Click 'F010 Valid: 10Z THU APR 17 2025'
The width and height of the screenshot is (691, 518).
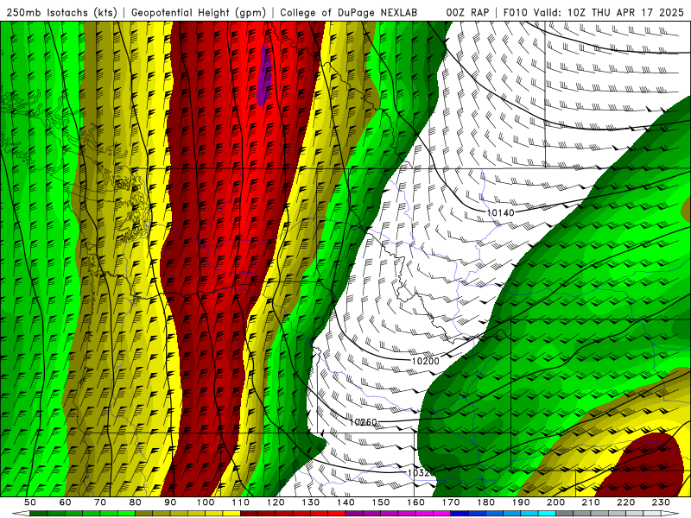(x=593, y=13)
